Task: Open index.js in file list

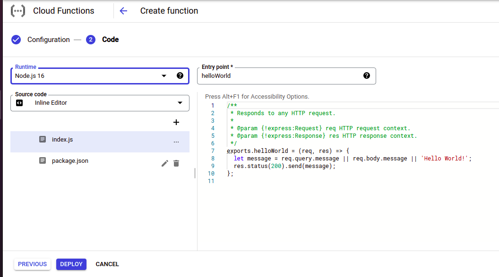Action: coord(100,142)
